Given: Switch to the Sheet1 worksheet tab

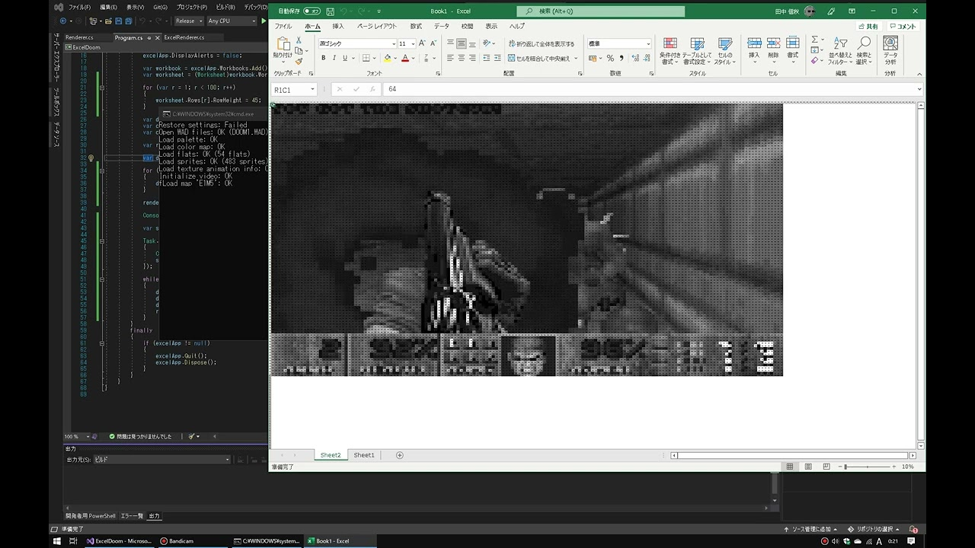Looking at the screenshot, I should point(364,455).
